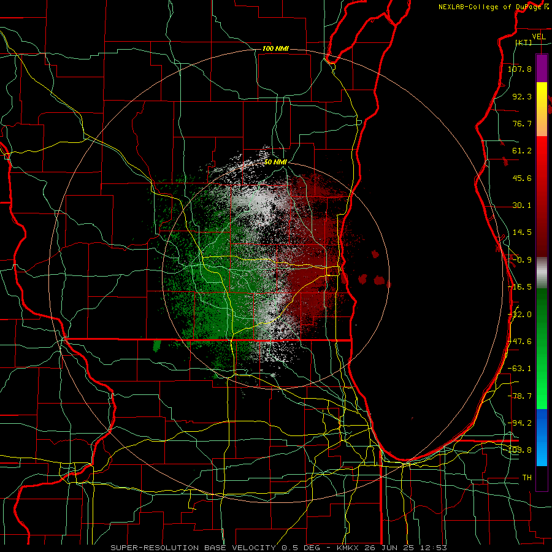This screenshot has height=552, width=552.
Task: Click the 100 NMI range ring label
Action: [x=275, y=48]
